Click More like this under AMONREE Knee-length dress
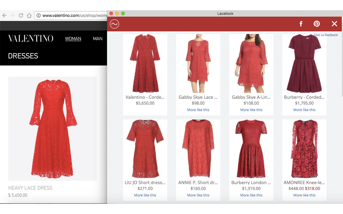343x214 pixels. (x=304, y=195)
